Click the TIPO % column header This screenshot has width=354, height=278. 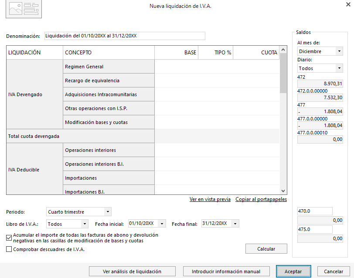pos(216,53)
